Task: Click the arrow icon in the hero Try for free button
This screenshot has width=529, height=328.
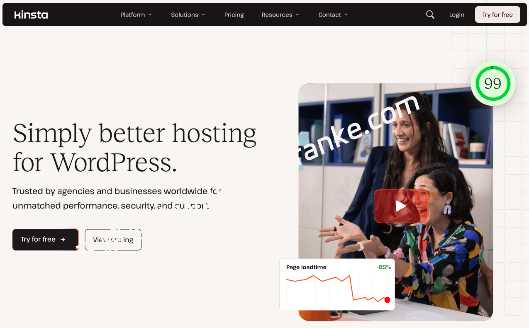Action: pyautogui.click(x=63, y=240)
